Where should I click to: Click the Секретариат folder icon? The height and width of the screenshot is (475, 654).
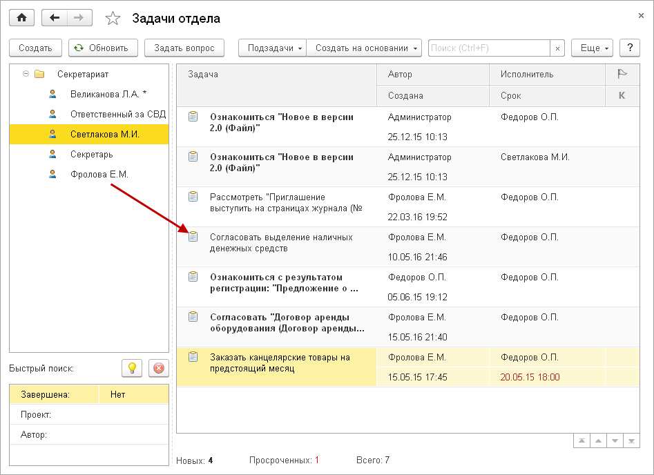(39, 75)
